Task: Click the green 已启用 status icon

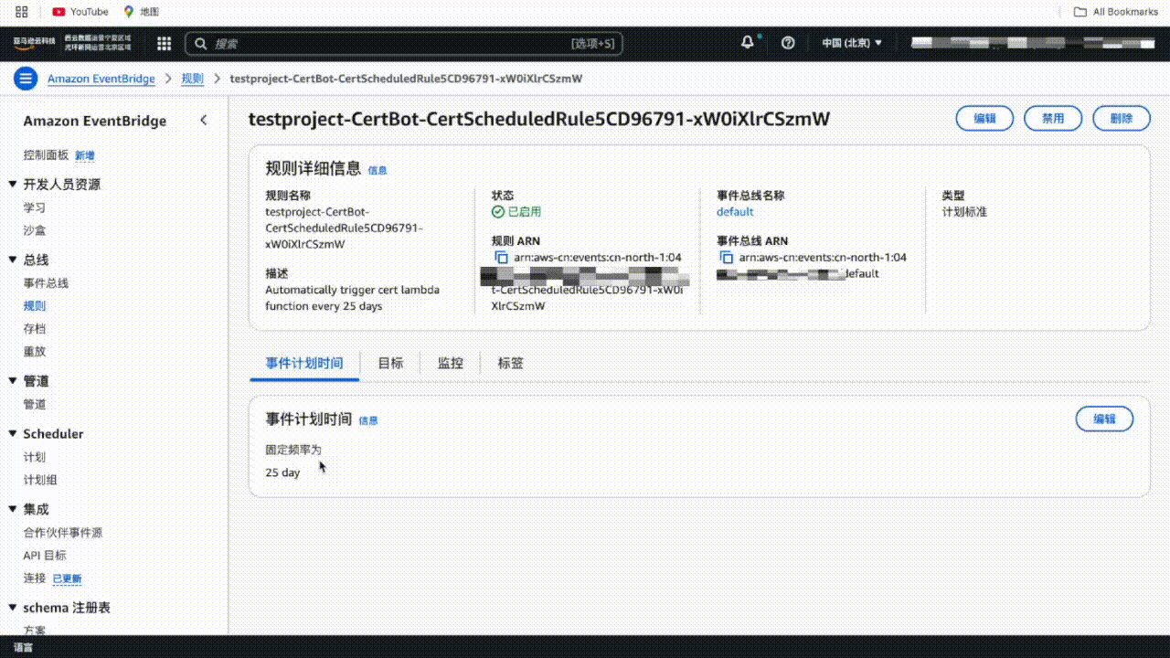Action: coord(498,212)
